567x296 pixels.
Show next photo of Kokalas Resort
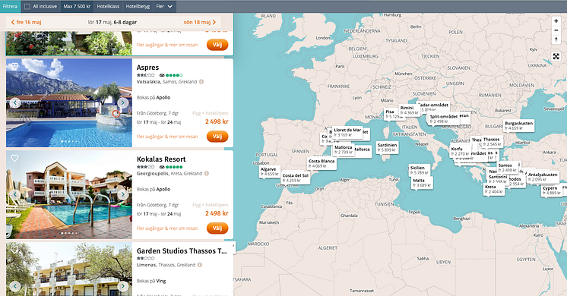pyautogui.click(x=123, y=194)
